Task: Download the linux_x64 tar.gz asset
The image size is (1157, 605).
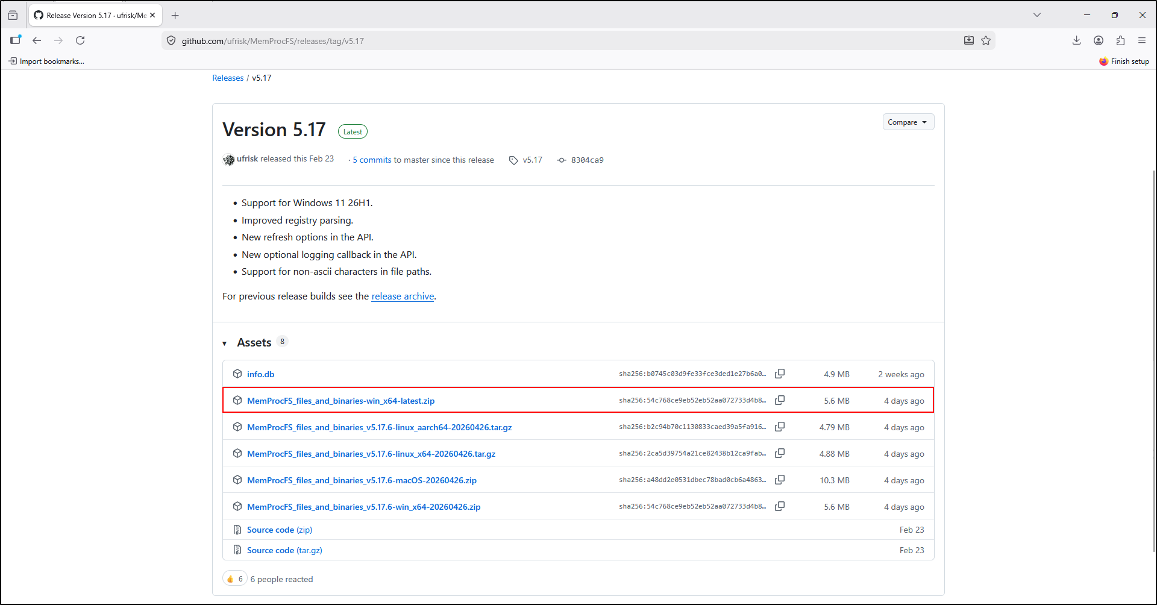Action: click(x=371, y=454)
